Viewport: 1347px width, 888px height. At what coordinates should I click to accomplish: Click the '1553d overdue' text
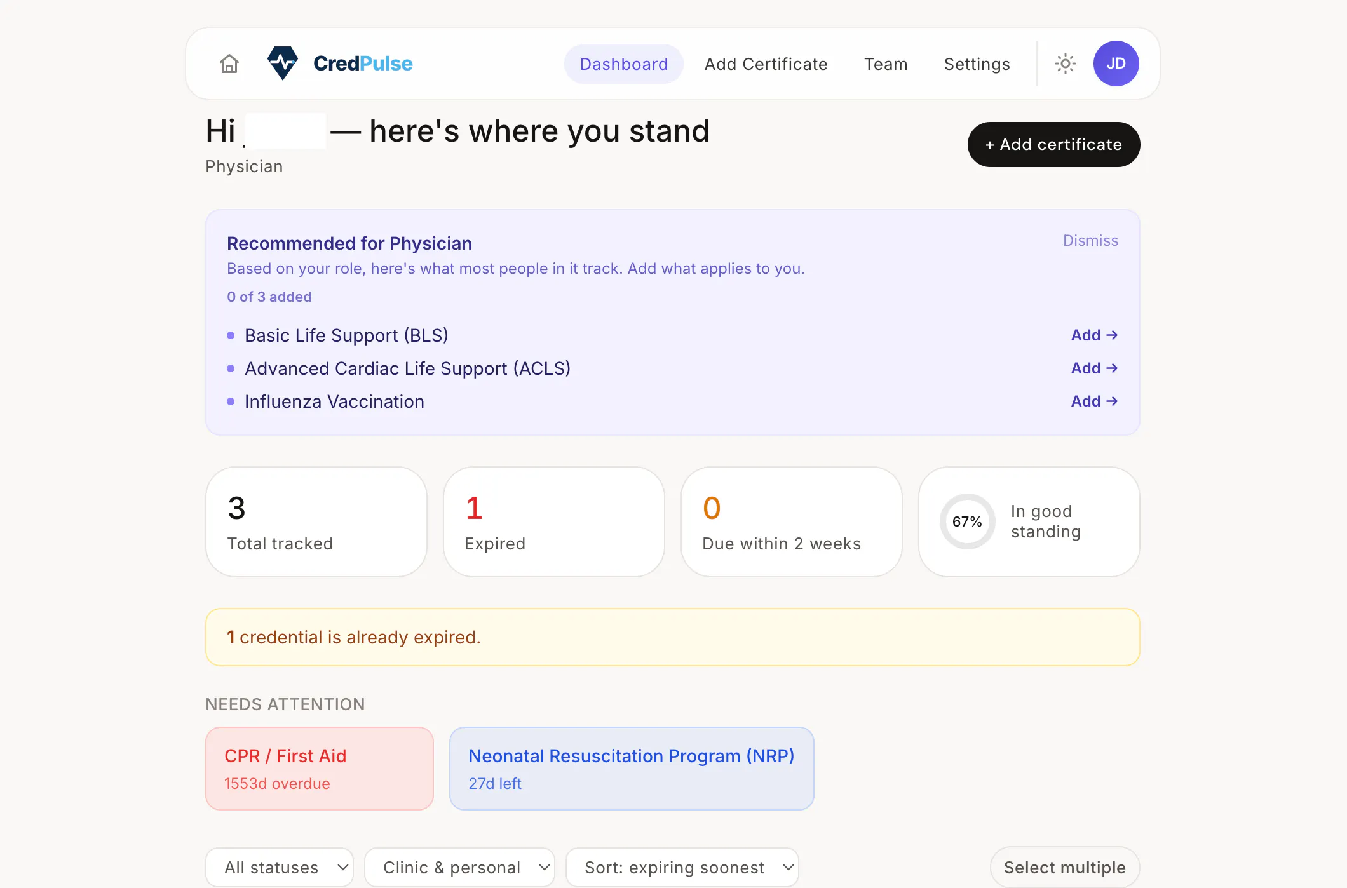point(277,784)
